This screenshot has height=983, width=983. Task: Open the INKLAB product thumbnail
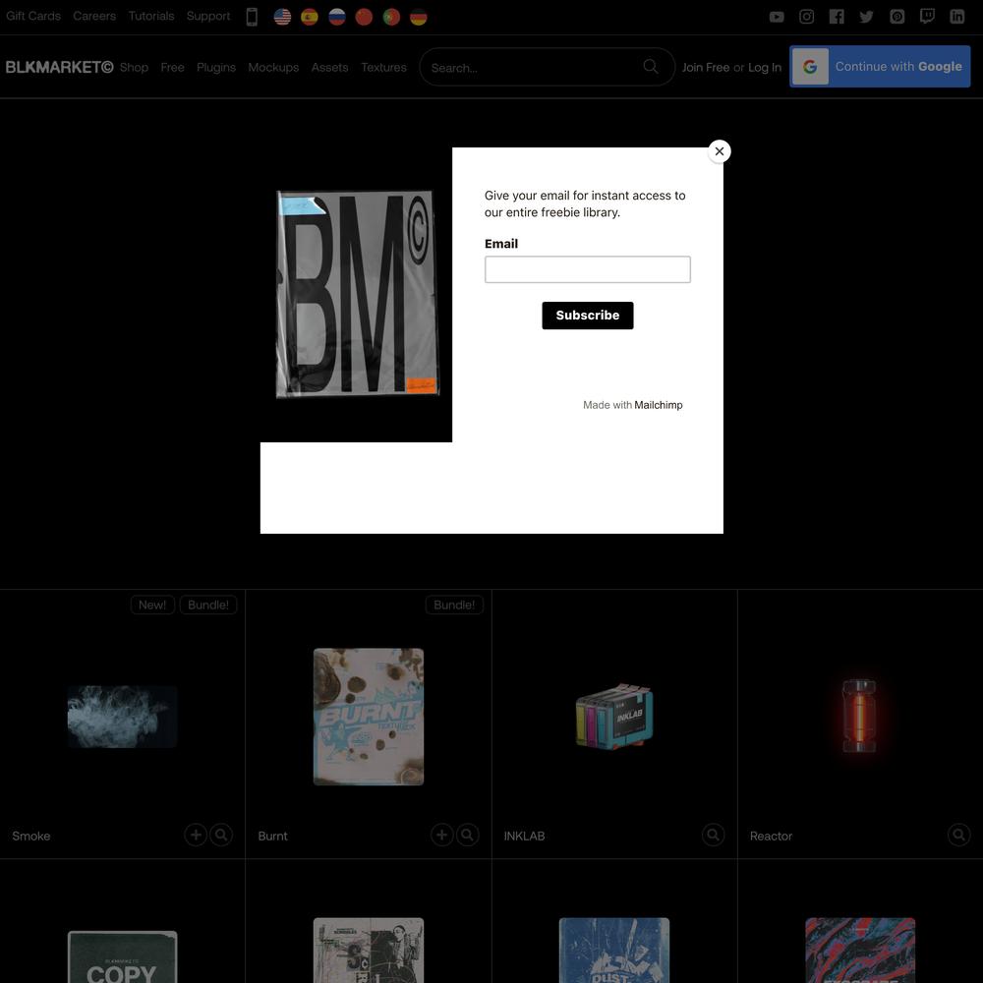pos(614,716)
